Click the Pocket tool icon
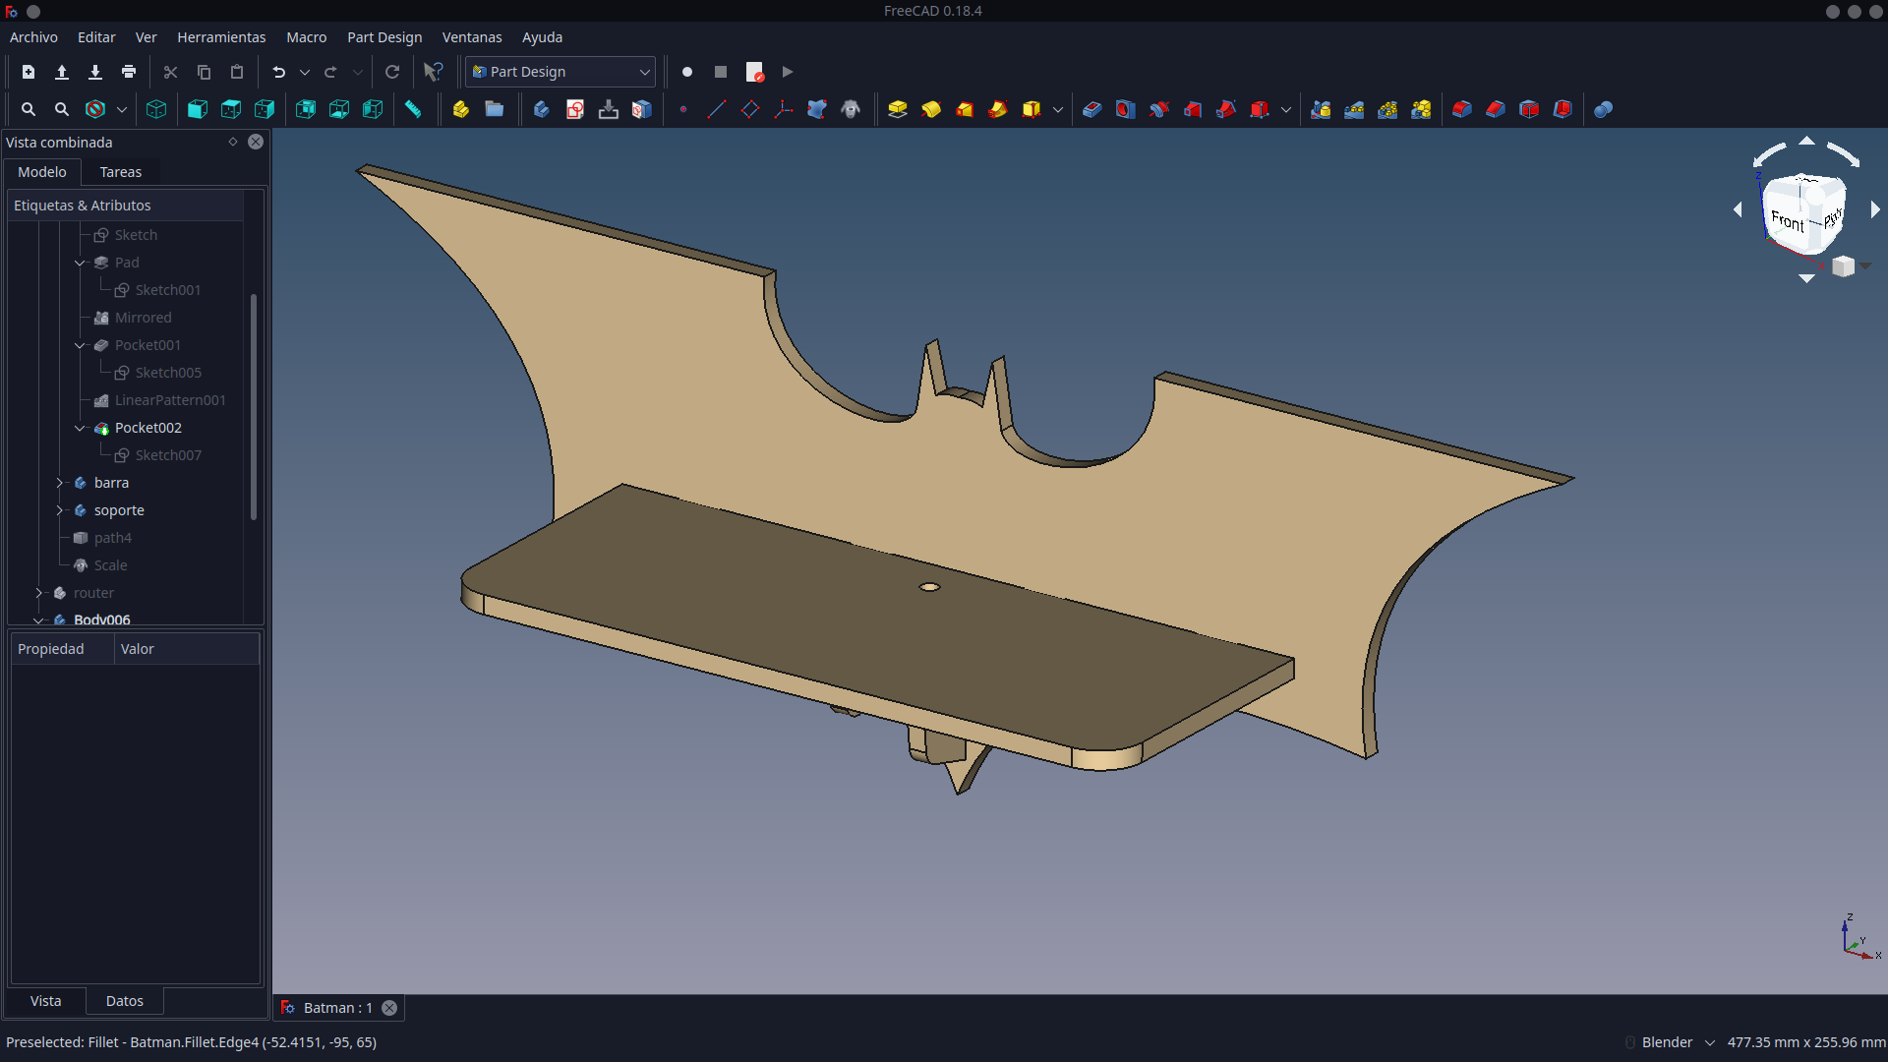Image resolution: width=1888 pixels, height=1062 pixels. 1091,109
